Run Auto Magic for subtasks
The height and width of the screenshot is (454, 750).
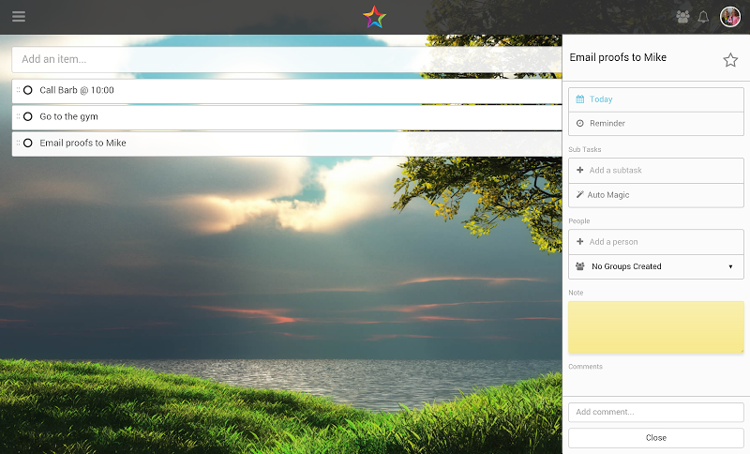655,195
